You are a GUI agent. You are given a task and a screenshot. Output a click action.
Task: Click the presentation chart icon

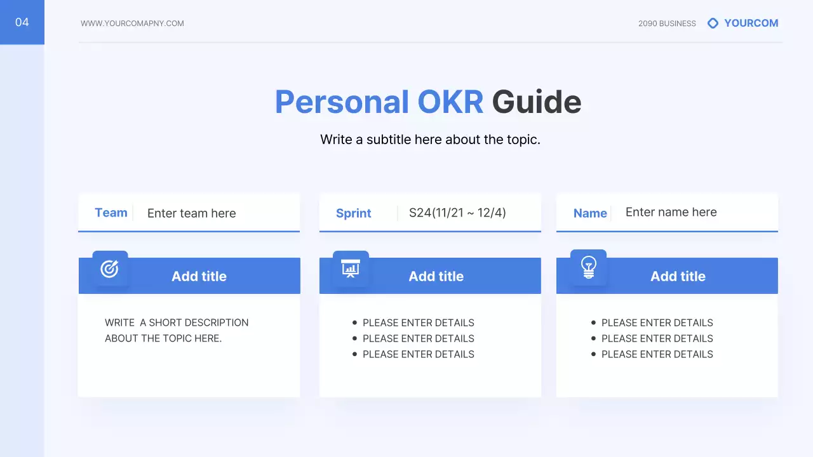(x=351, y=268)
